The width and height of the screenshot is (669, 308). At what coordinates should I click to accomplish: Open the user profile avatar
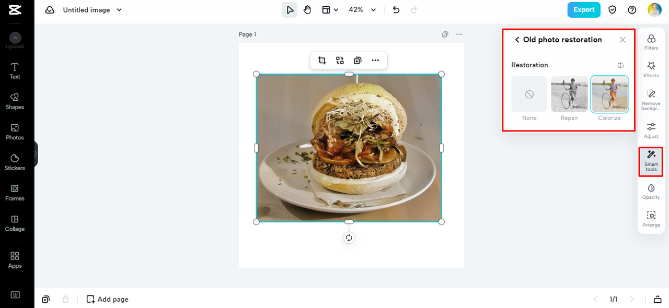654,10
